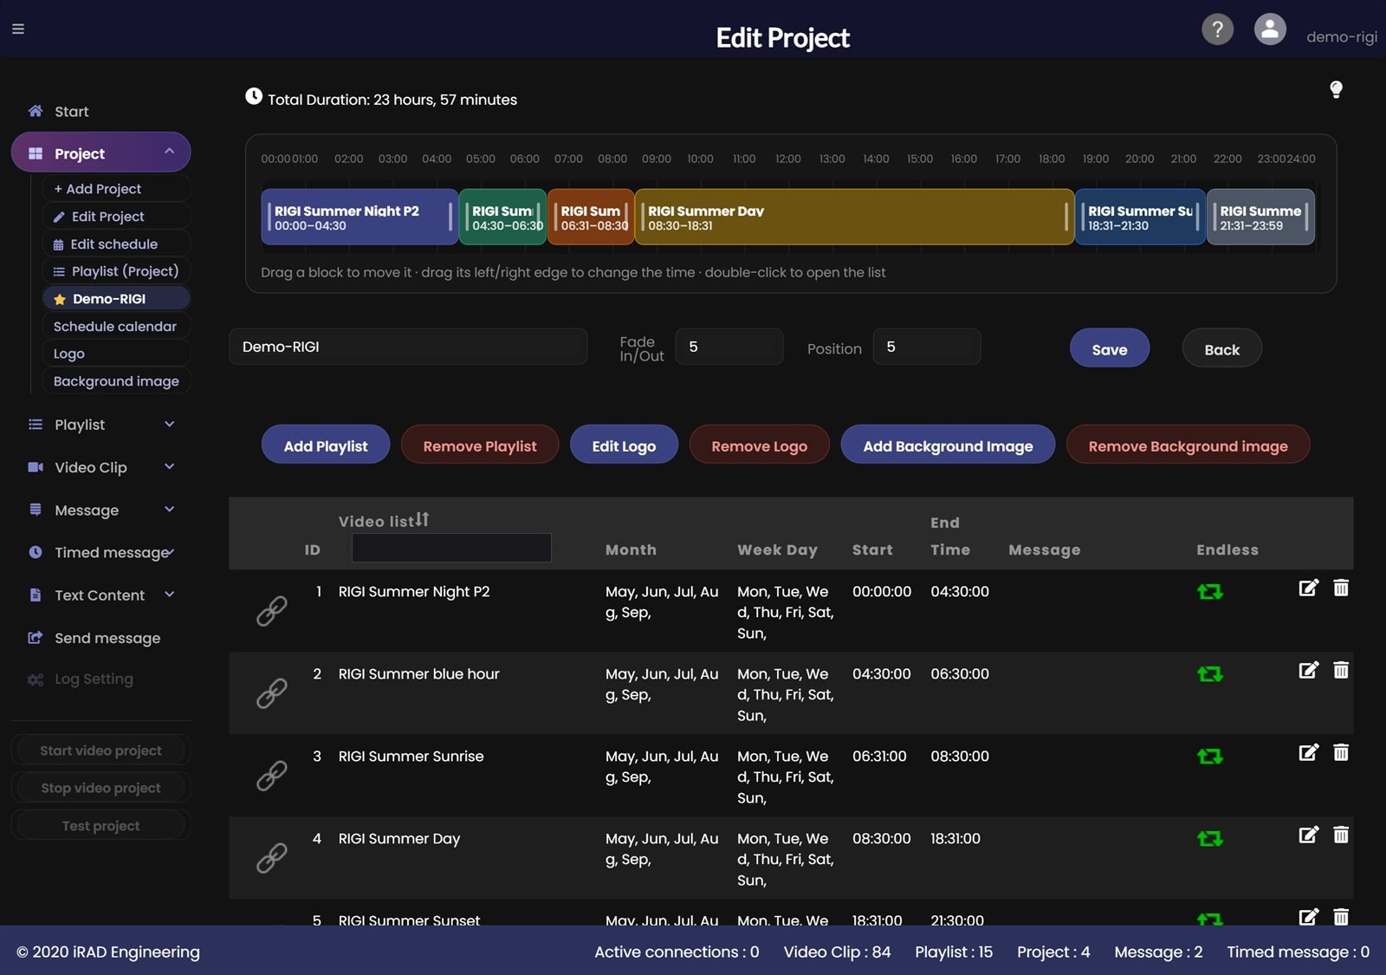Select RIGI Summer Night P2 timeline block
1386x975 pixels.
point(359,217)
